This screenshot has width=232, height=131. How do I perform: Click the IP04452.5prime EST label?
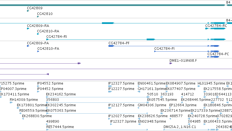(x=50, y=89)
